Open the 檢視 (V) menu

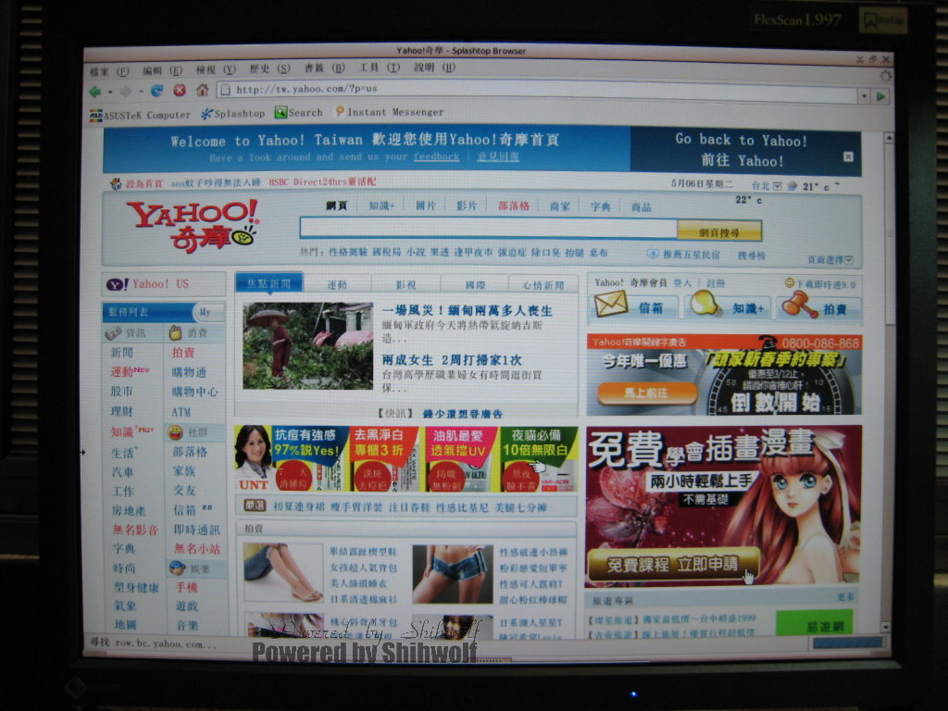coord(216,69)
